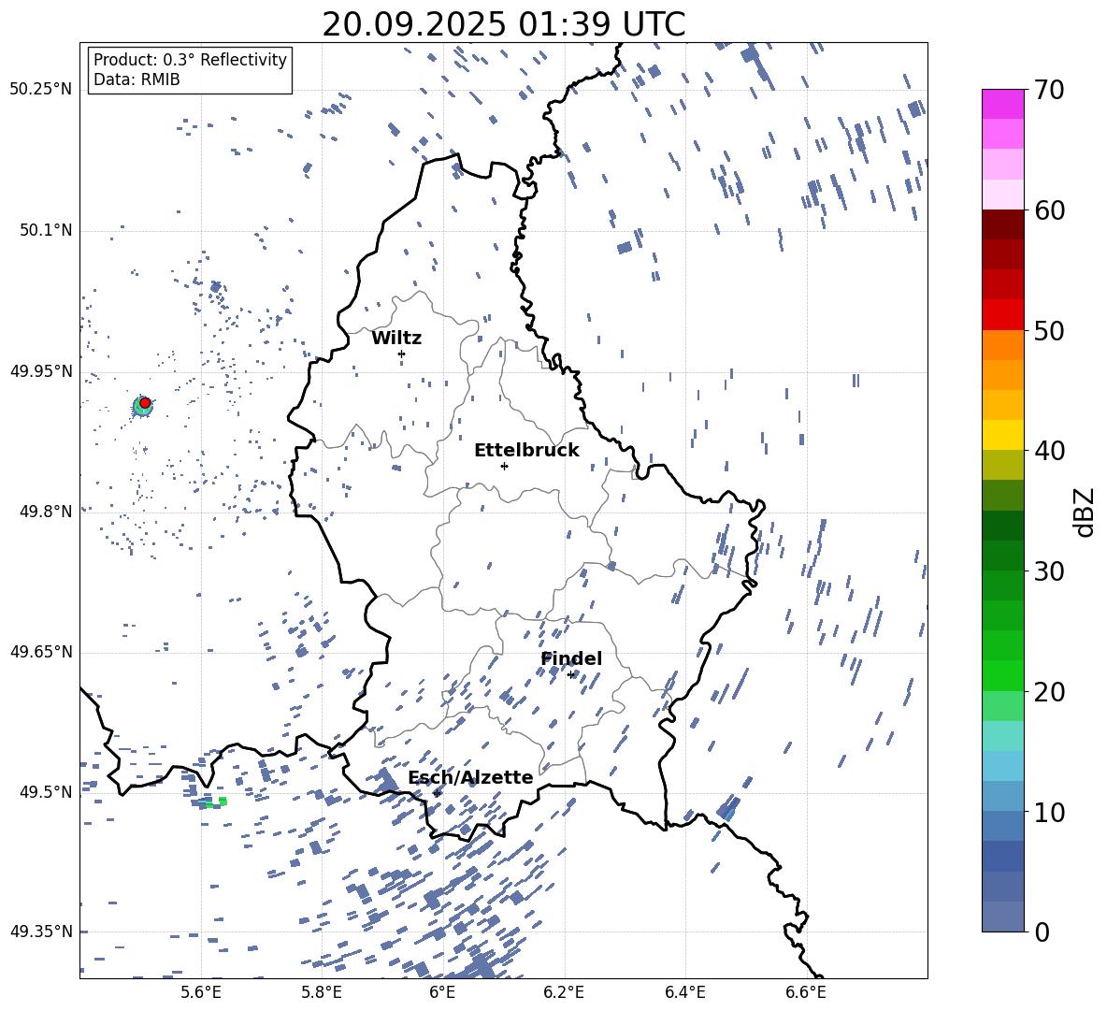The width and height of the screenshot is (1107, 1011).
Task: Select the cyan halo around radar site
Action: (x=138, y=409)
